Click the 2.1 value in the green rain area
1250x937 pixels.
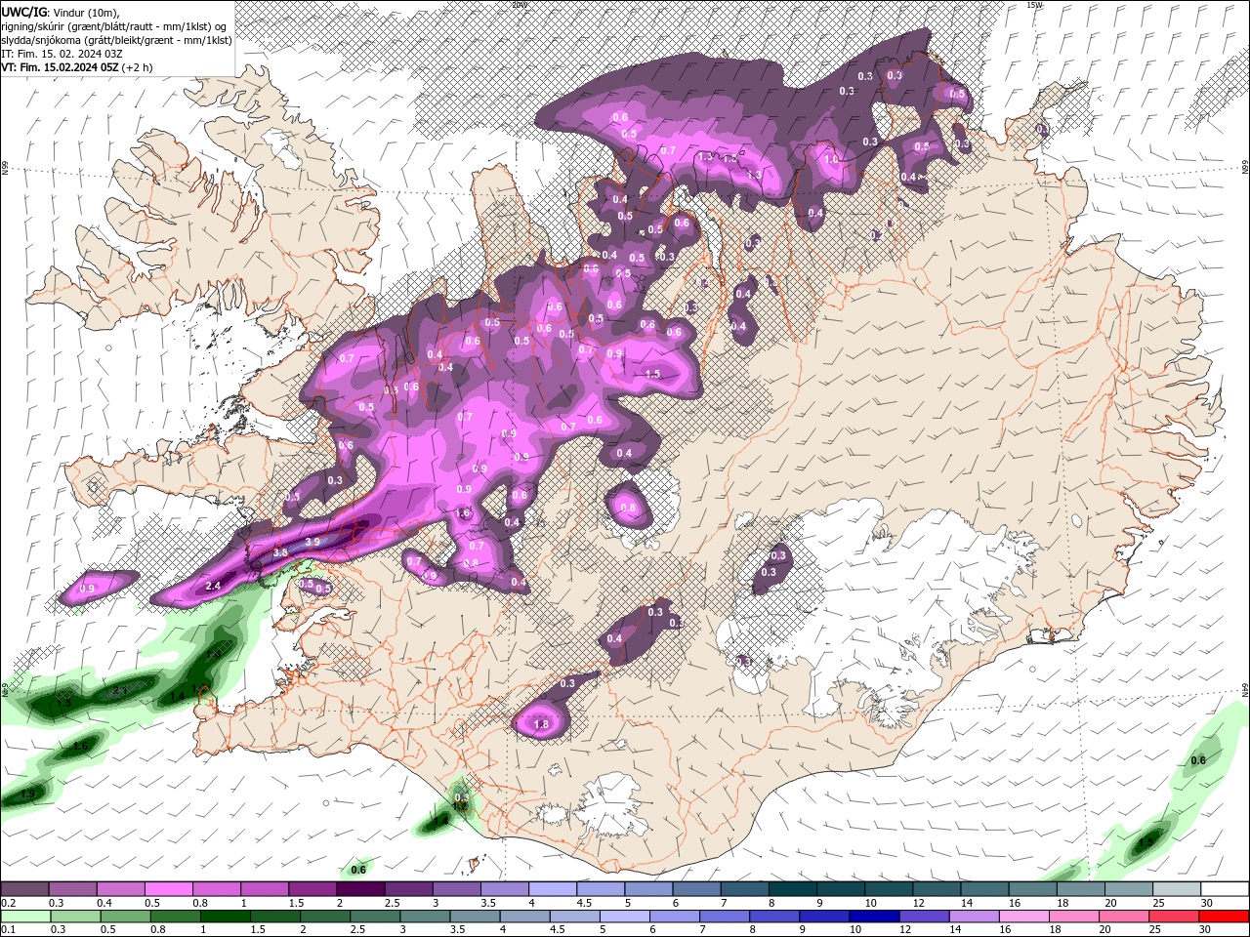tap(121, 690)
